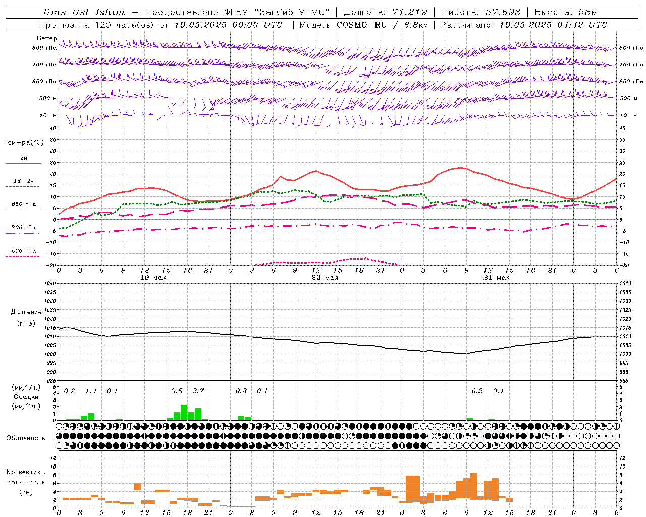Click the station name Oms_Ust_Ishim
Screen dimensions: 646x517
(x=84, y=12)
